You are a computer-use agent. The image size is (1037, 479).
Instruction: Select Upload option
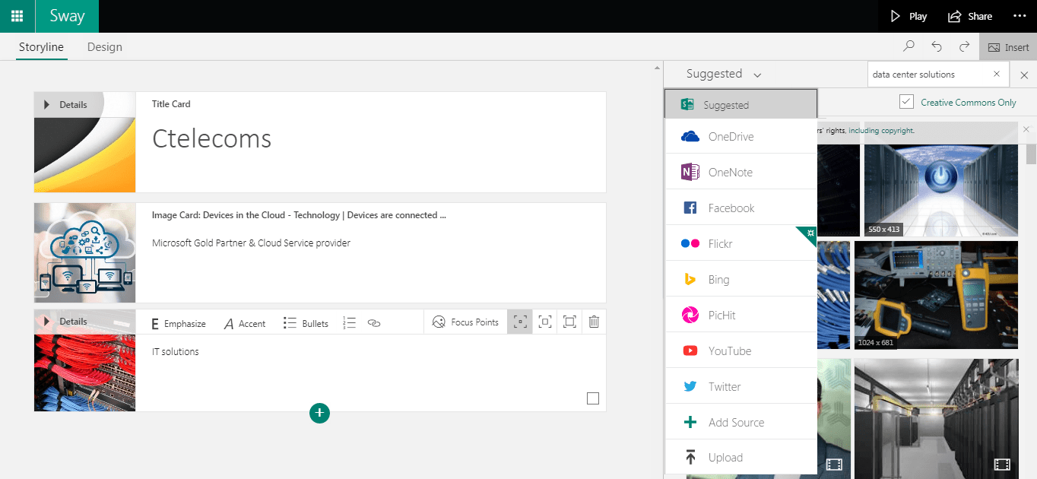coord(740,457)
